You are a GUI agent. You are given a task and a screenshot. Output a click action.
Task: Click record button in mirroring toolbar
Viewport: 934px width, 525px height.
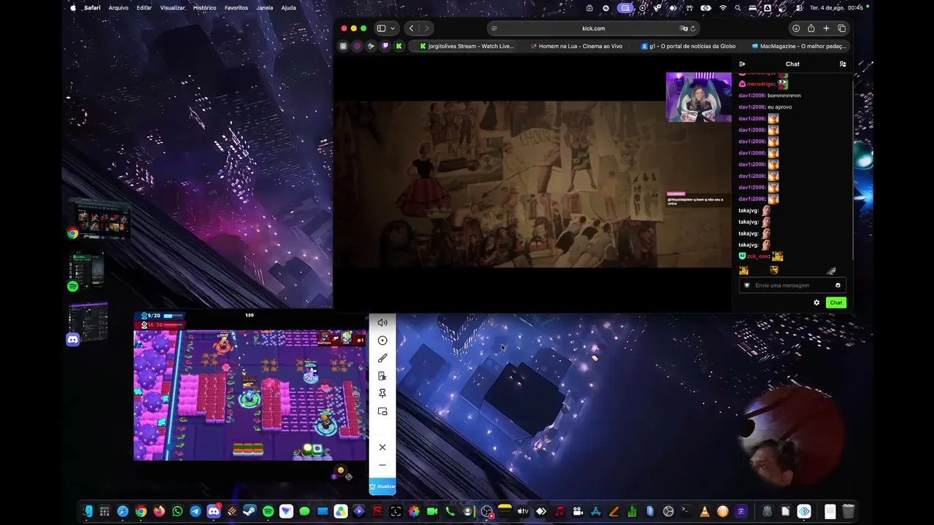[382, 341]
